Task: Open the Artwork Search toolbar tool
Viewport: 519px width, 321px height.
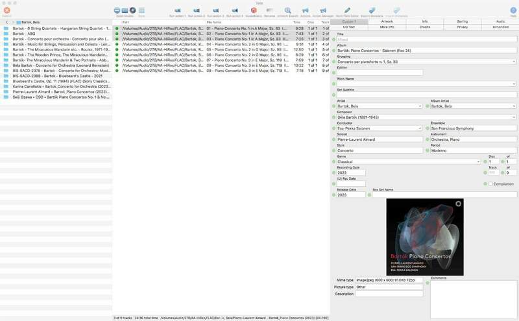Action: point(287,10)
